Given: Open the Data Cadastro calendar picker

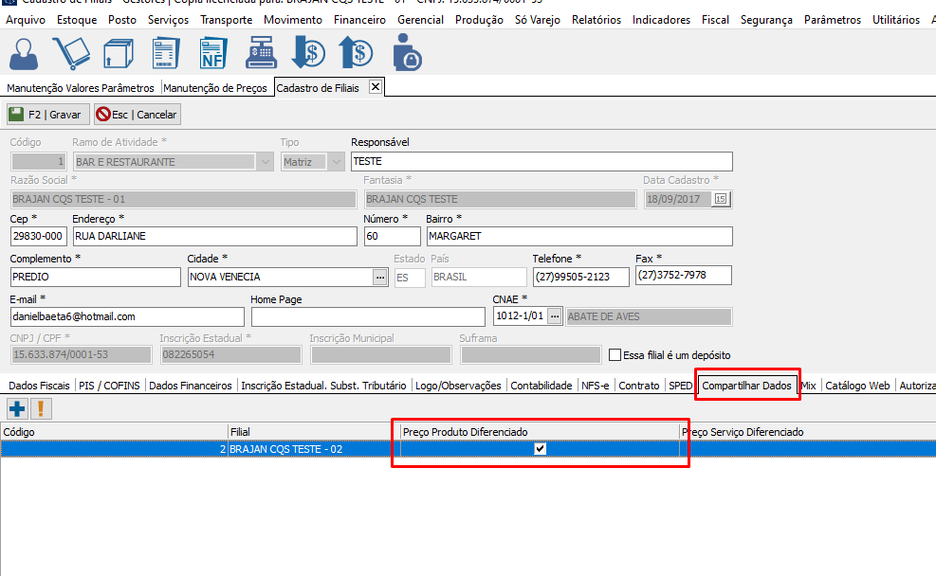Looking at the screenshot, I should coord(721,199).
